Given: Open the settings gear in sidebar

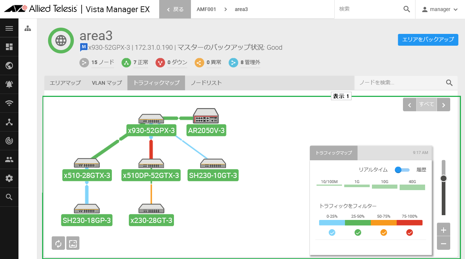Looking at the screenshot, I should coord(9,178).
